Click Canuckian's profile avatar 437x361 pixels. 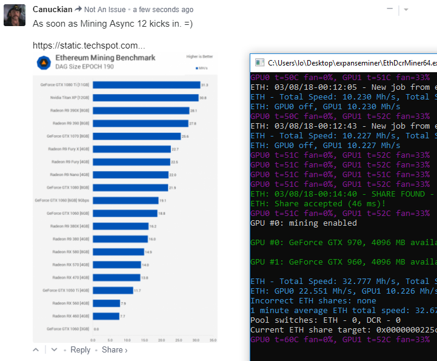(15, 15)
